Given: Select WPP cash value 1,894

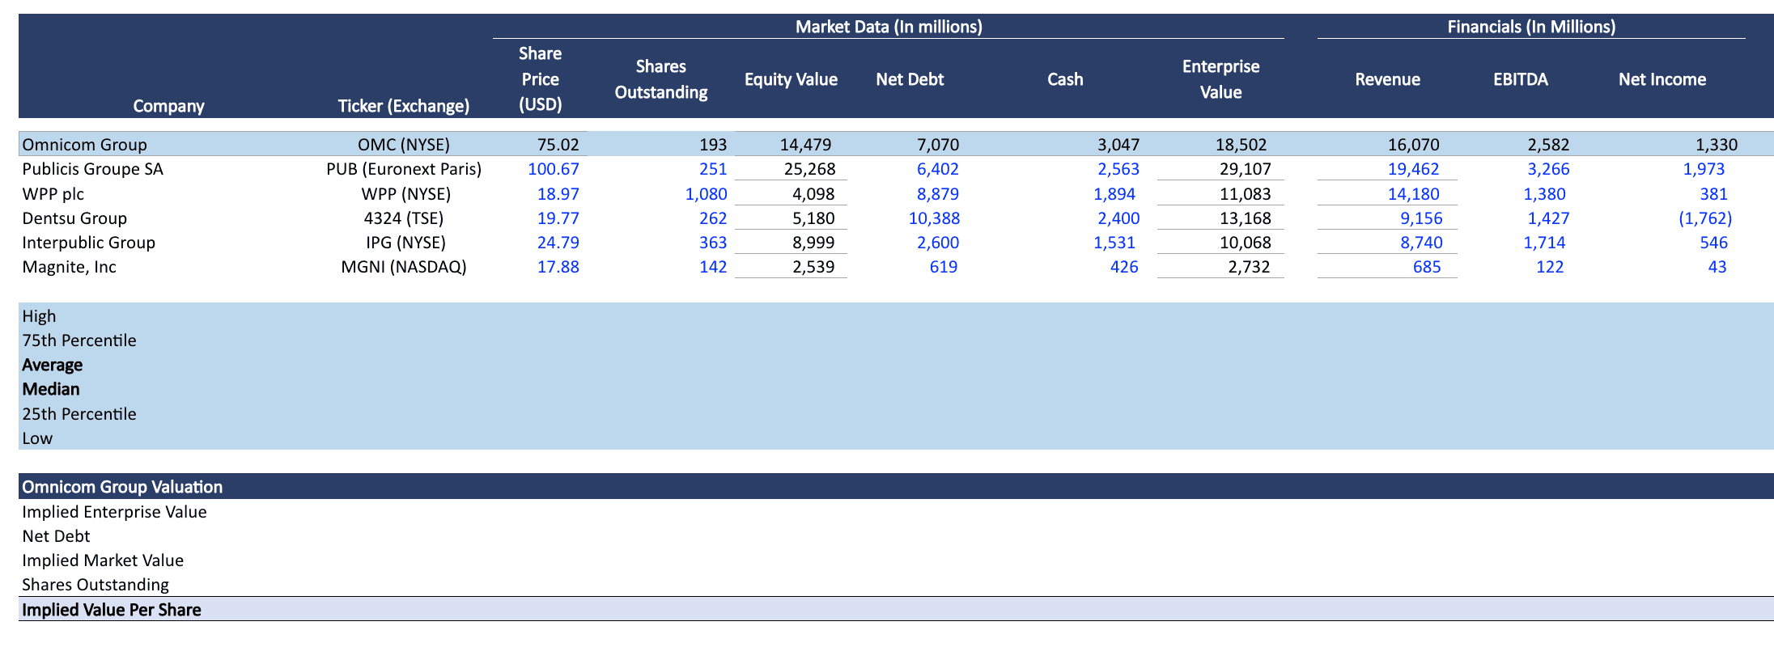Looking at the screenshot, I should click(x=1114, y=194).
